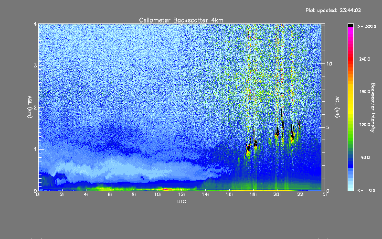This screenshot has width=382, height=239.
Task: Click the left y-axis tick label 3
Action: pyautogui.click(x=35, y=65)
